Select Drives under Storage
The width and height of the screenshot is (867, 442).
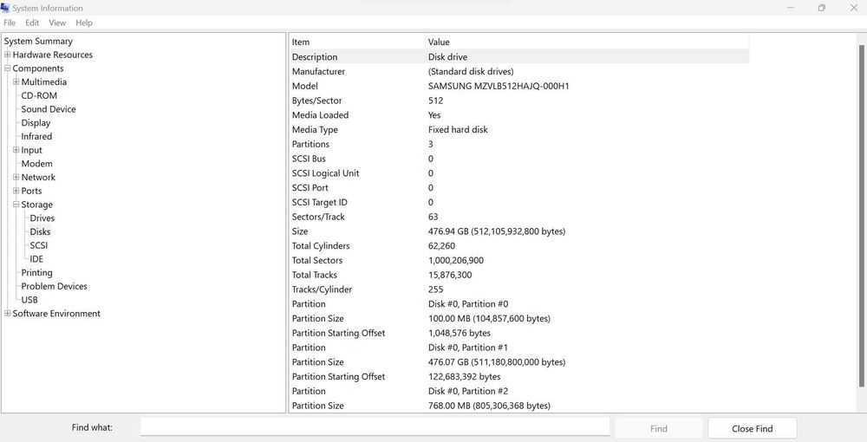click(x=42, y=218)
